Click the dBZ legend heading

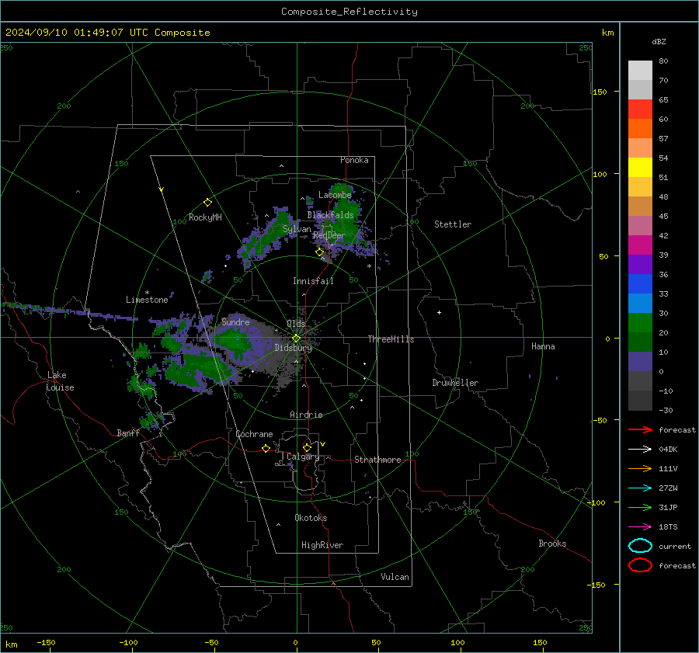coord(659,42)
